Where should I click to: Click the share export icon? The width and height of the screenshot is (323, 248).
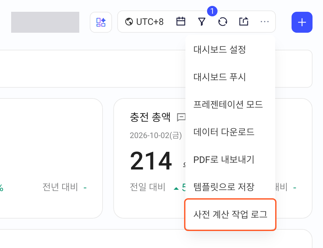point(244,21)
